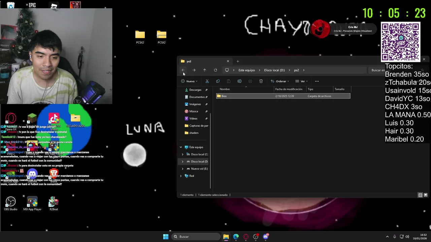Click chevron after Disco local (D:) breadcrumb
The image size is (431, 242).
(289, 70)
